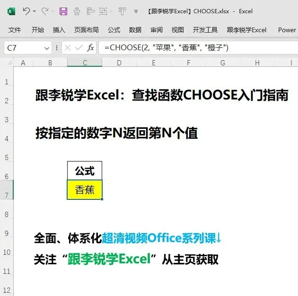Click the 公式 header cell

(85, 170)
